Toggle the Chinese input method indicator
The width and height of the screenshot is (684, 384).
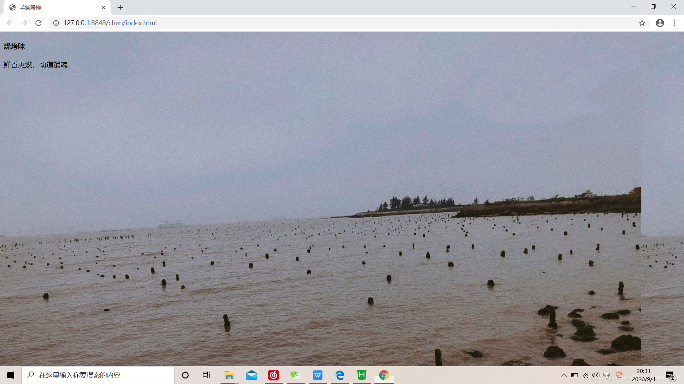coord(607,375)
